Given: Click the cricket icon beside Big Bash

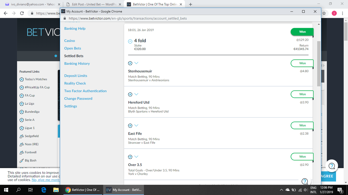Looking at the screenshot, I should 22,161.
